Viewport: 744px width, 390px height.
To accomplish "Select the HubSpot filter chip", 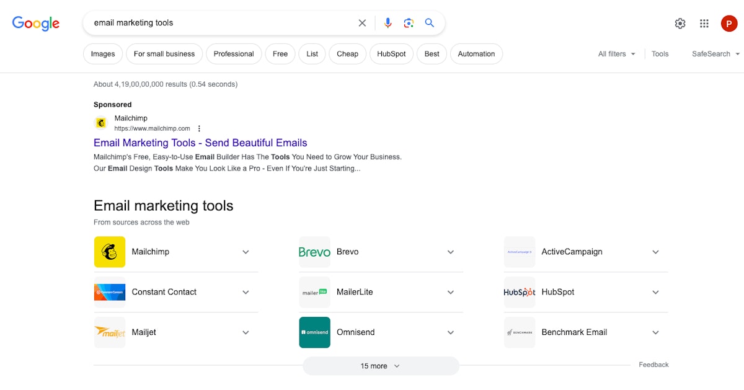I will point(391,54).
